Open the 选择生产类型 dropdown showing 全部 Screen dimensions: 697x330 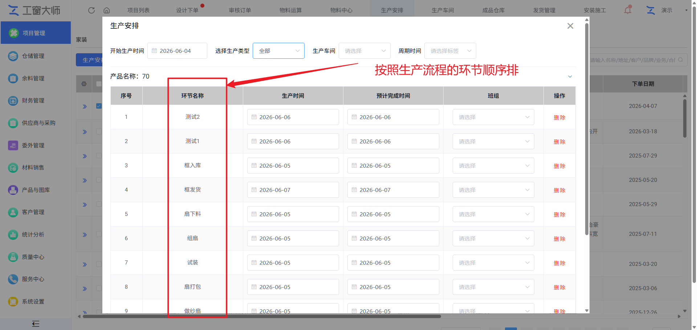tap(278, 51)
